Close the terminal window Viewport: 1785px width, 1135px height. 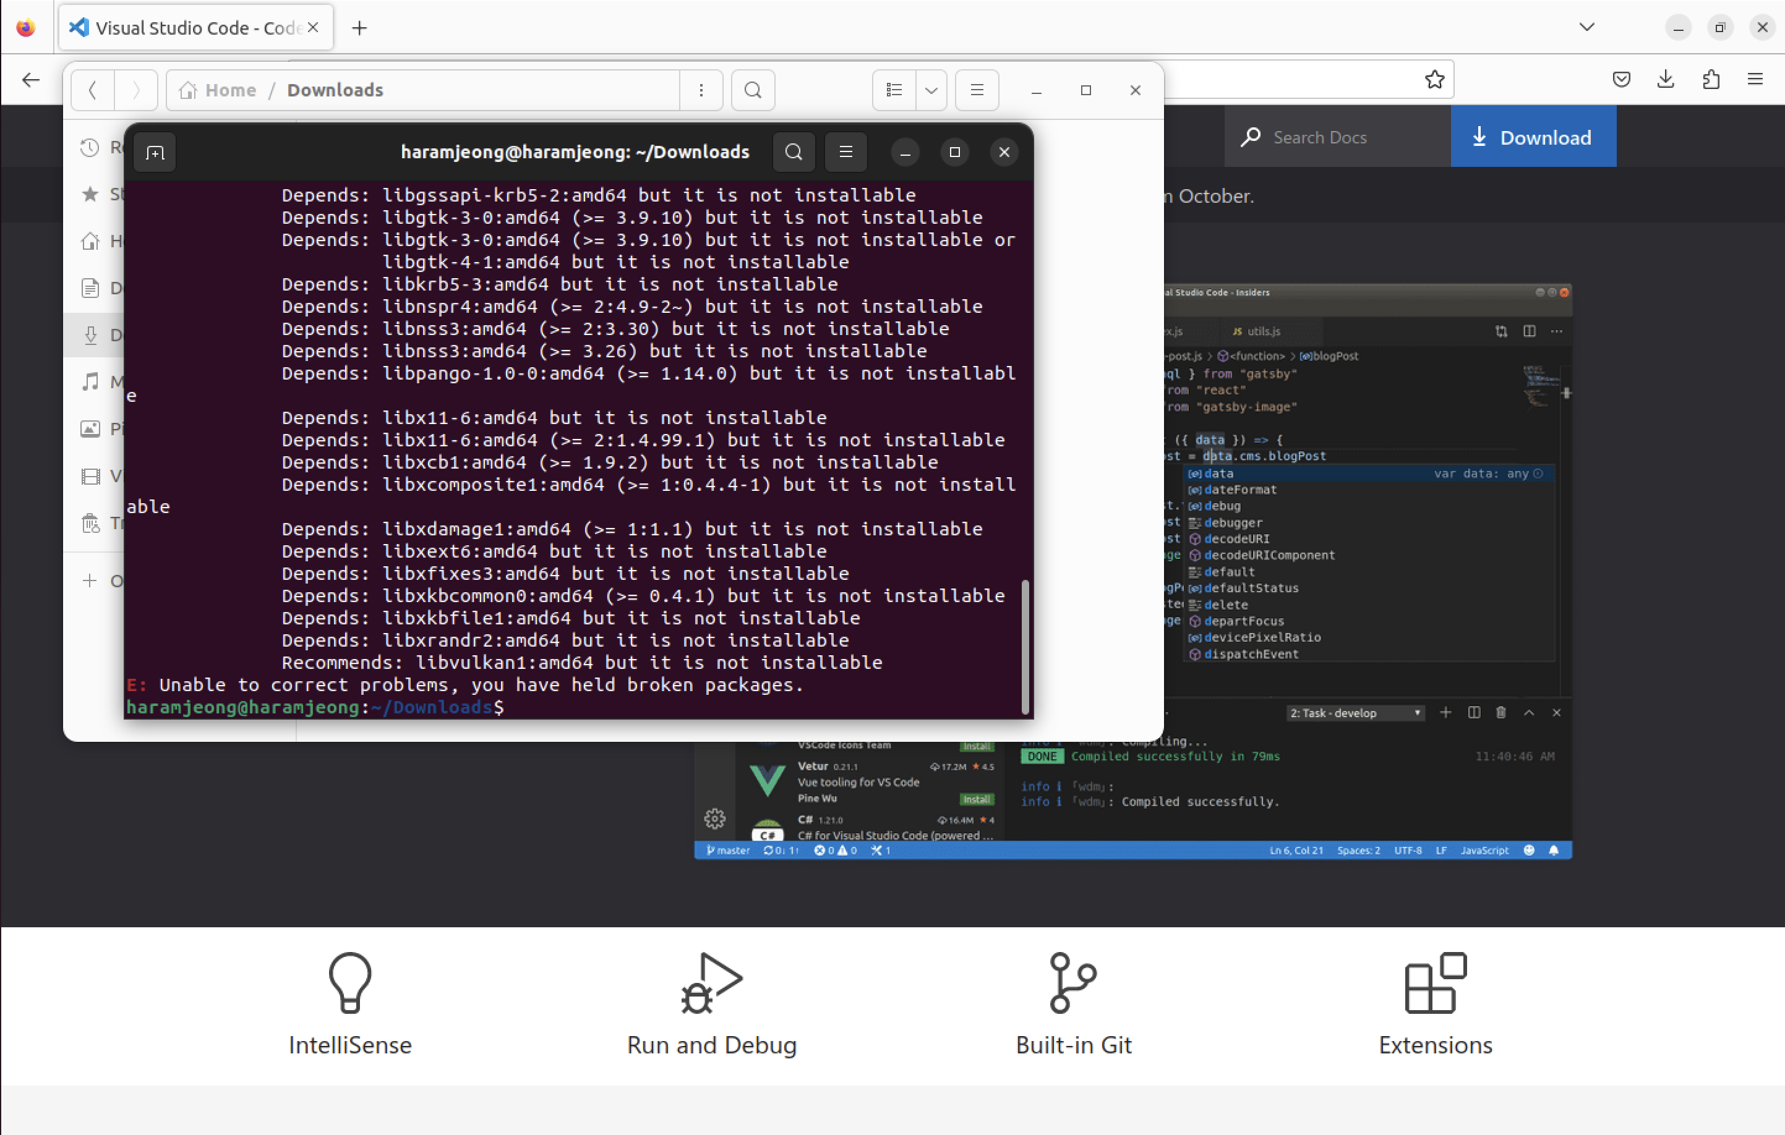(1004, 152)
